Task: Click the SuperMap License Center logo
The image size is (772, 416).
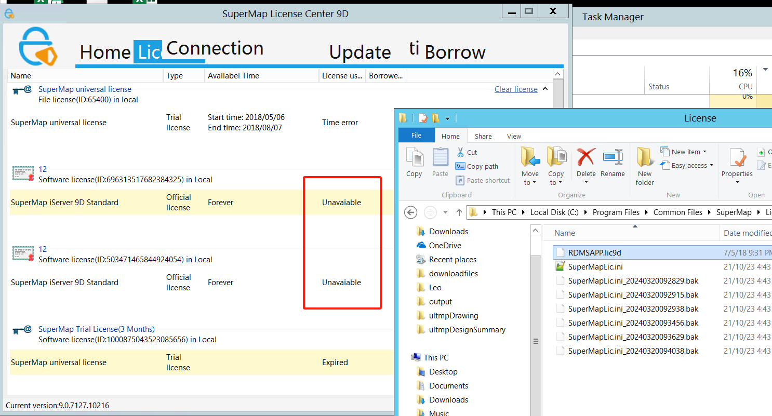Action: coord(37,46)
